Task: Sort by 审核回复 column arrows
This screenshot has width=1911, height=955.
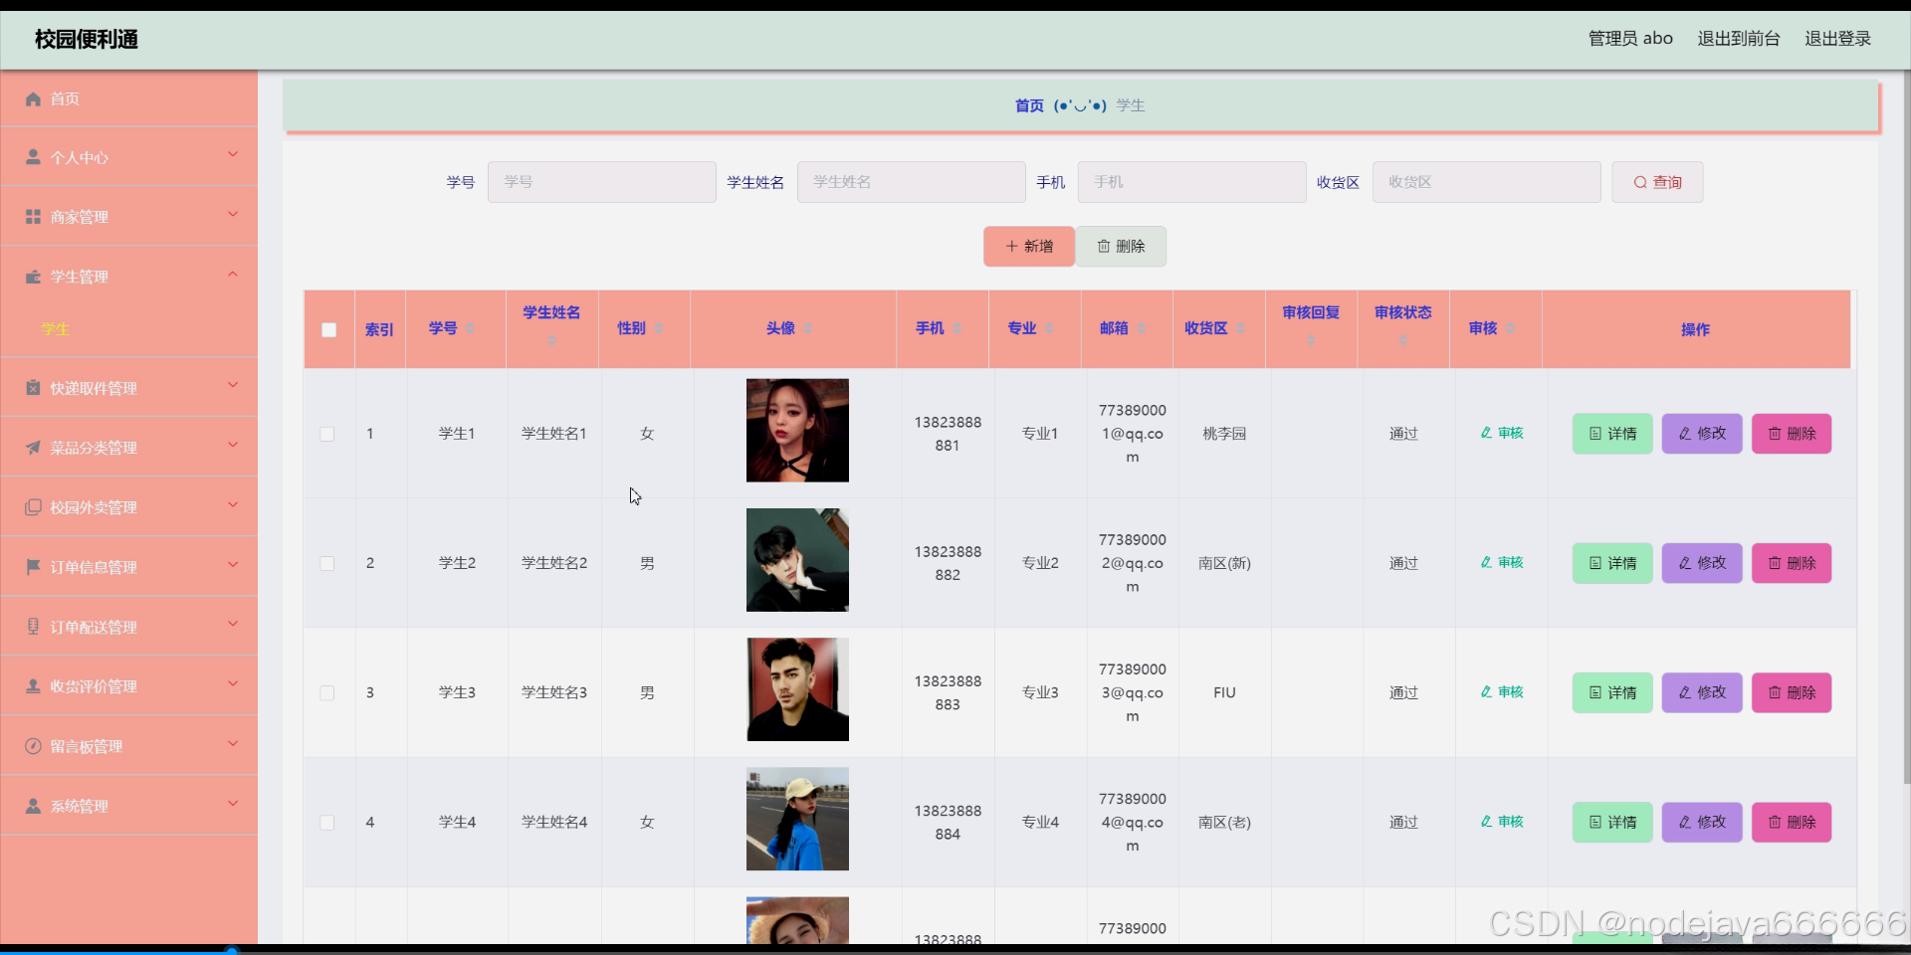Action: coord(1311,340)
